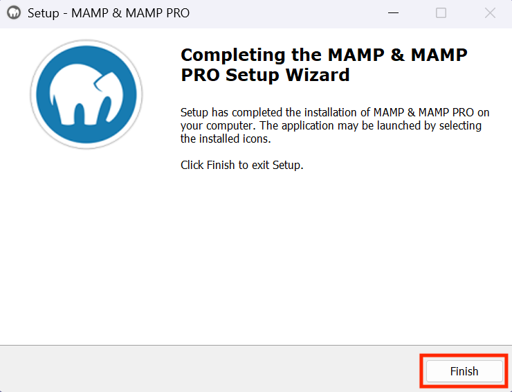Click the word "Finish" in the instruction sentence
The image size is (512, 392).
[x=221, y=165]
